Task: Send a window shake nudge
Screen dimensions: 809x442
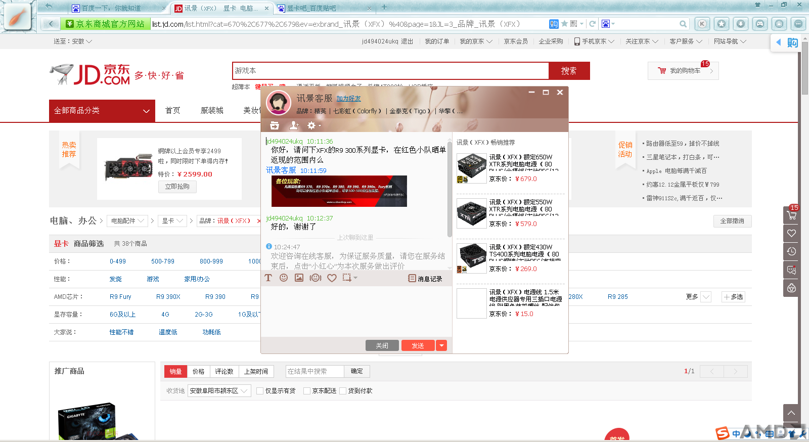Action: point(316,278)
